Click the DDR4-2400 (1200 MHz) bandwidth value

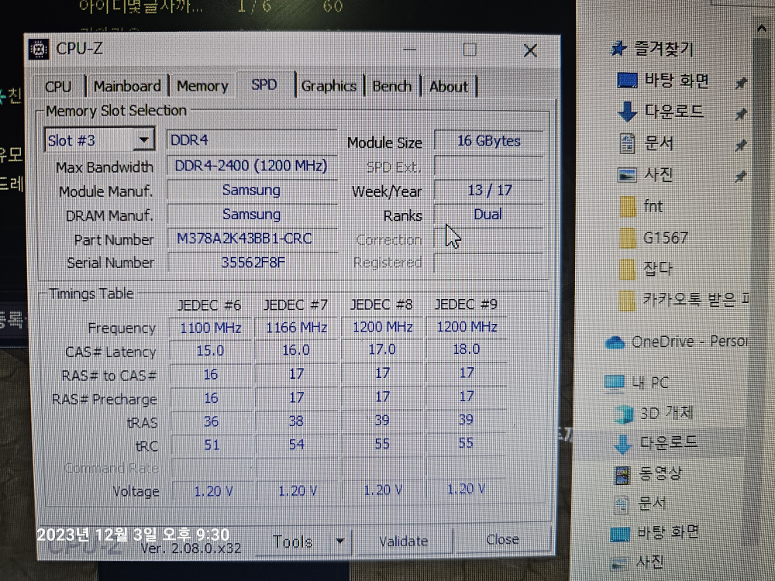[252, 166]
